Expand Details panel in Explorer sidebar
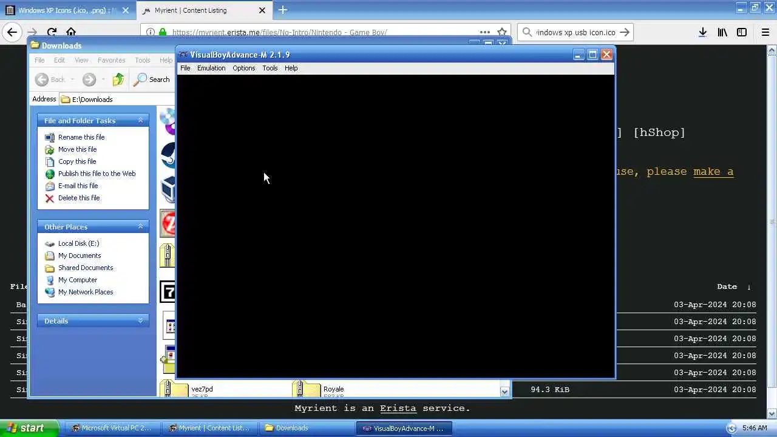 point(140,320)
